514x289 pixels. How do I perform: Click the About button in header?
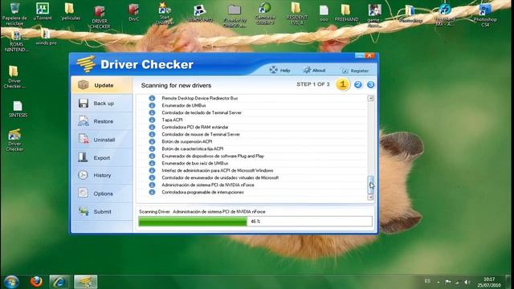pos(314,70)
